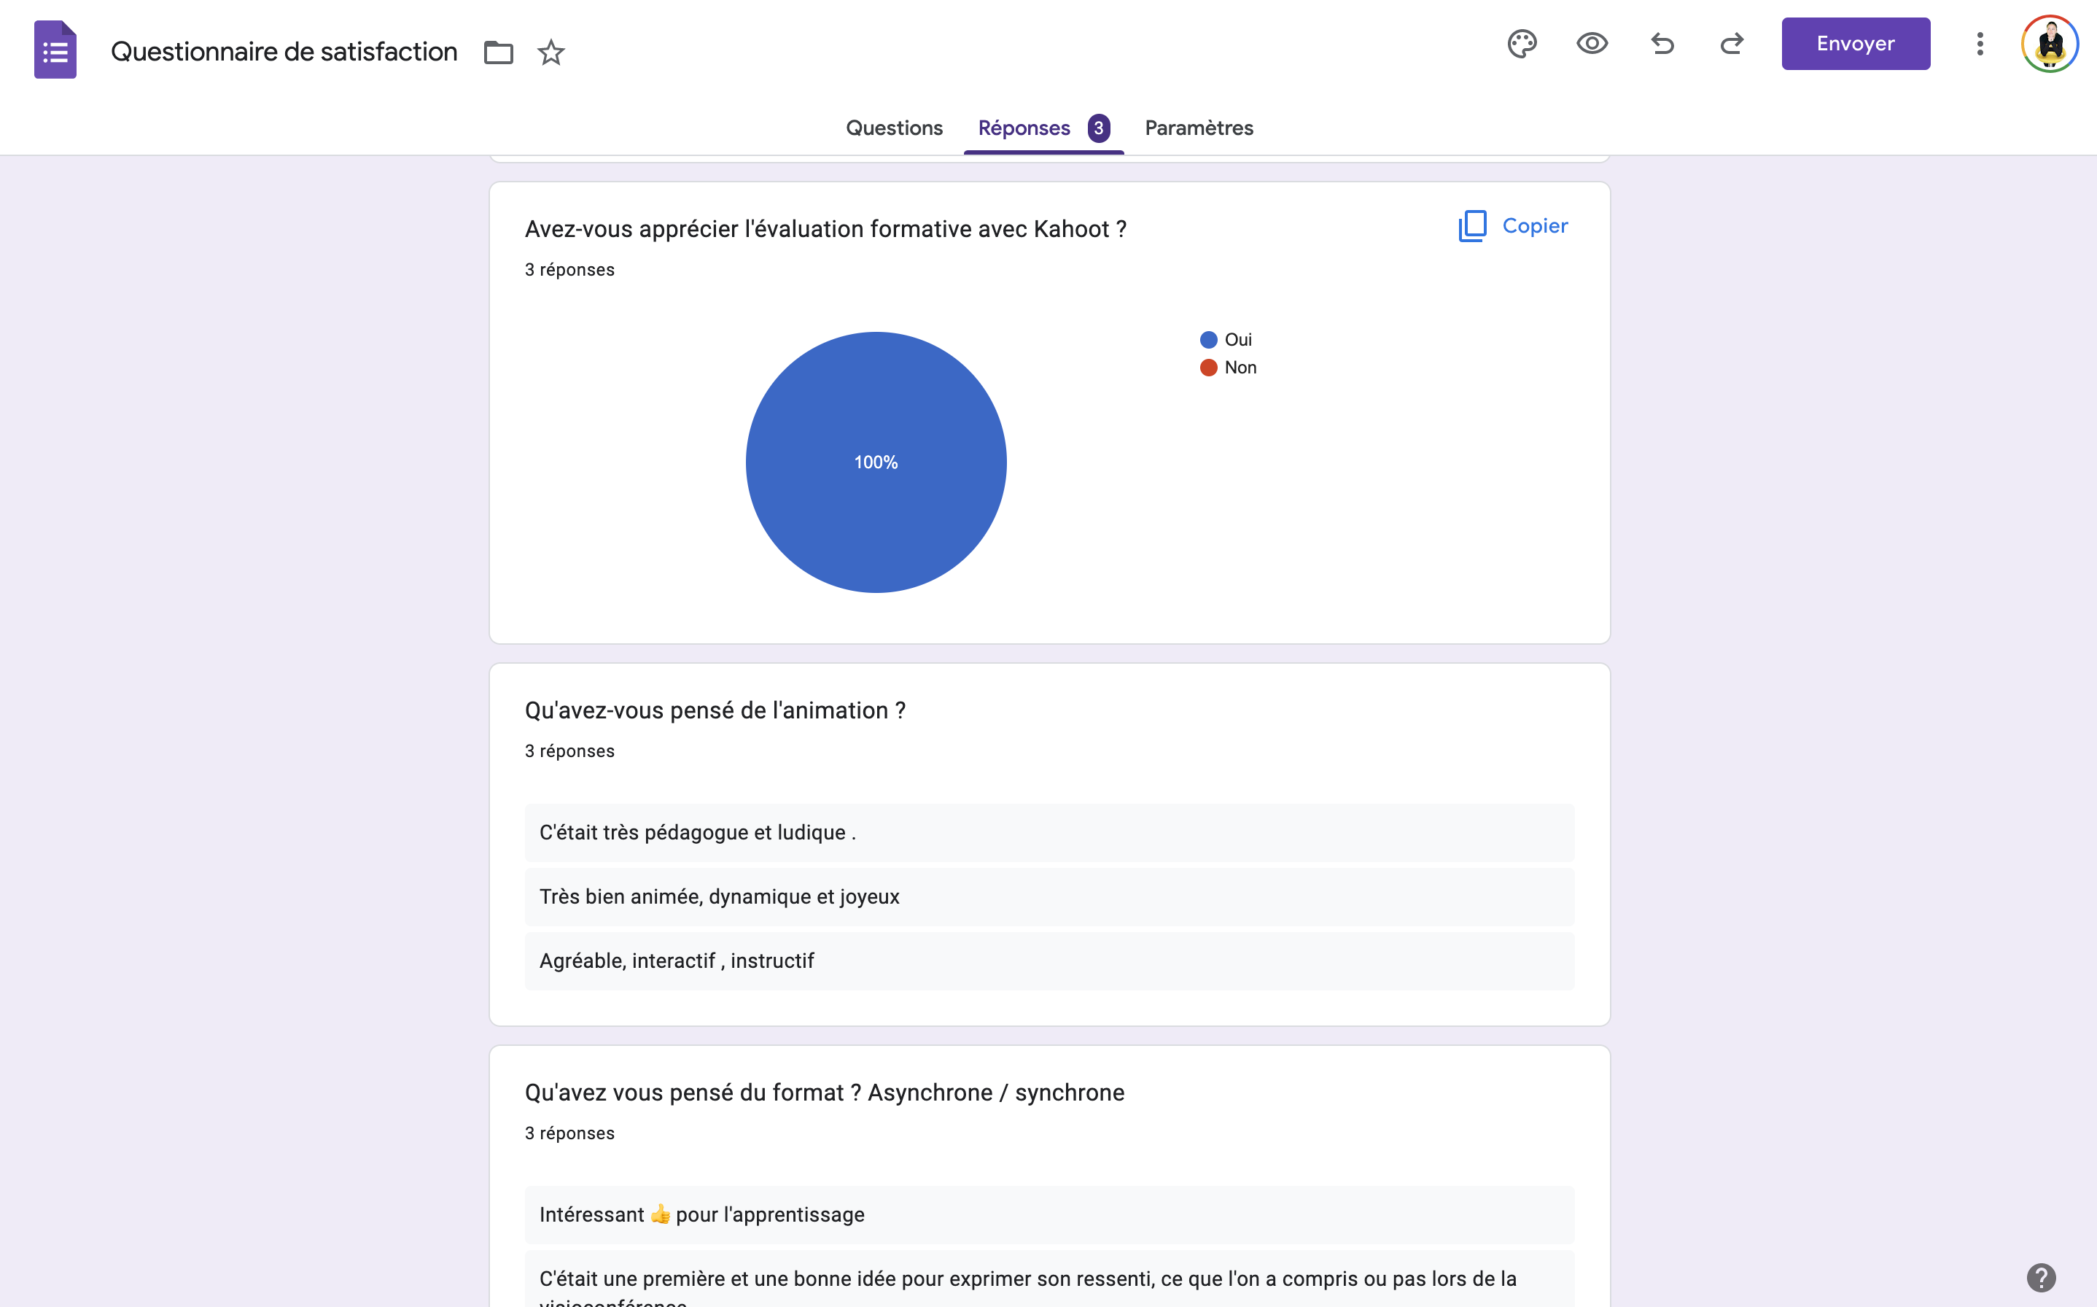Select the Réponses tab
Viewport: 2097px width, 1307px height.
[x=1024, y=128]
